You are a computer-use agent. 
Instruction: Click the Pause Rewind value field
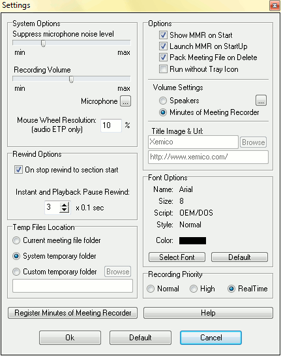pyautogui.click(x=52, y=207)
